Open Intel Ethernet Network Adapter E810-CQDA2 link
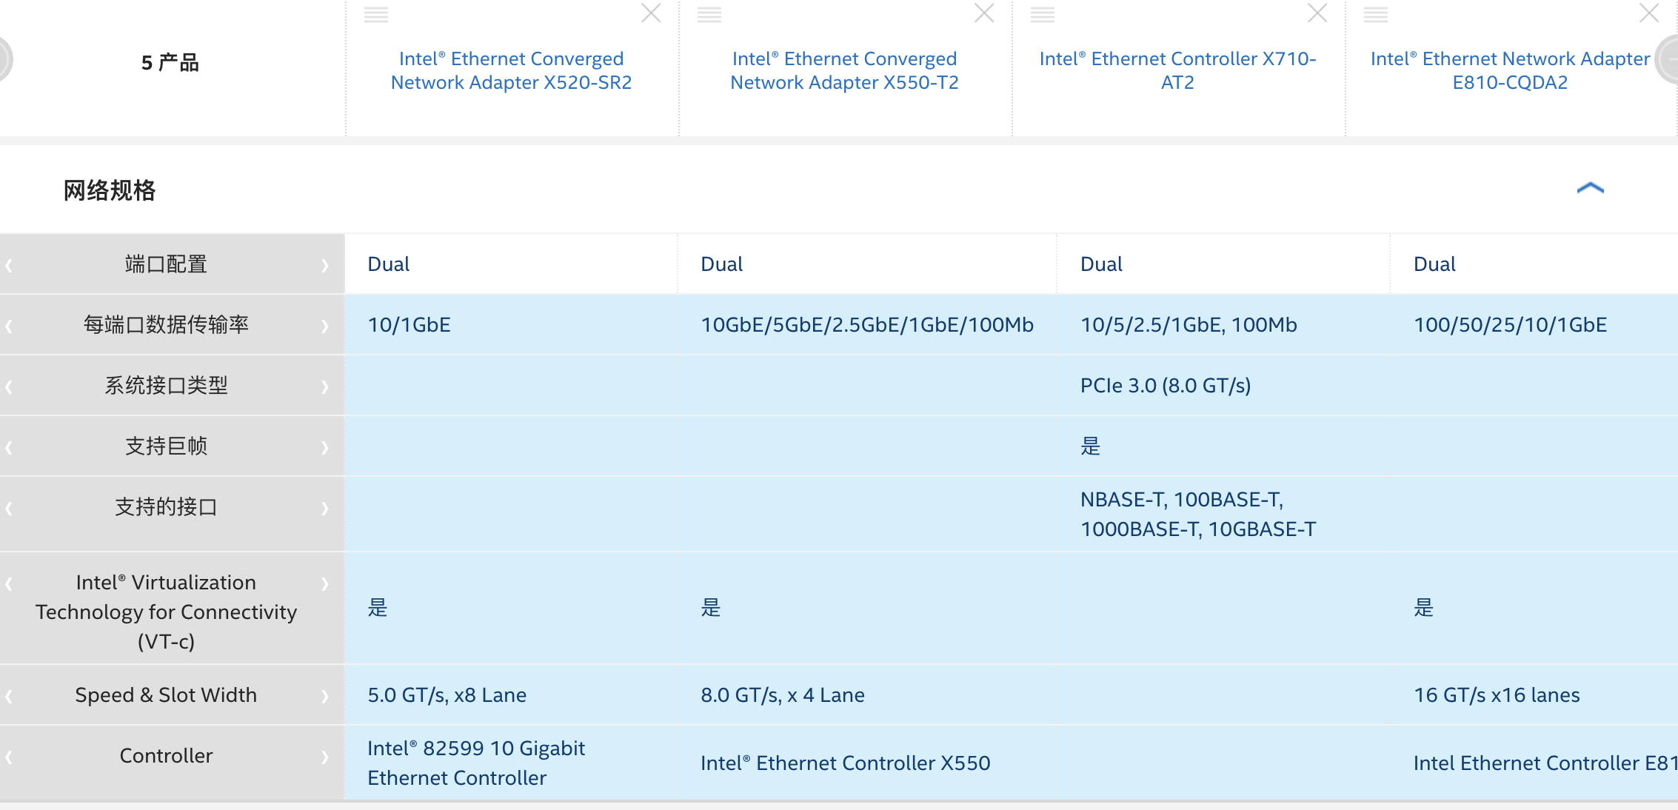The width and height of the screenshot is (1678, 810). point(1510,70)
